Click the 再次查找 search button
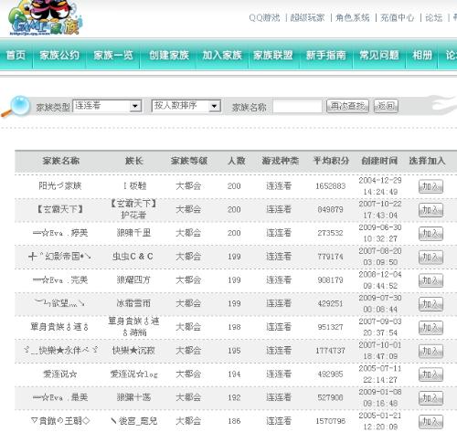457x432 pixels. click(x=347, y=106)
